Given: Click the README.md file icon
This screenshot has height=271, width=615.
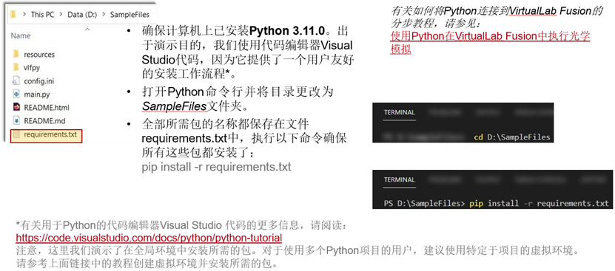Looking at the screenshot, I should coord(16,120).
